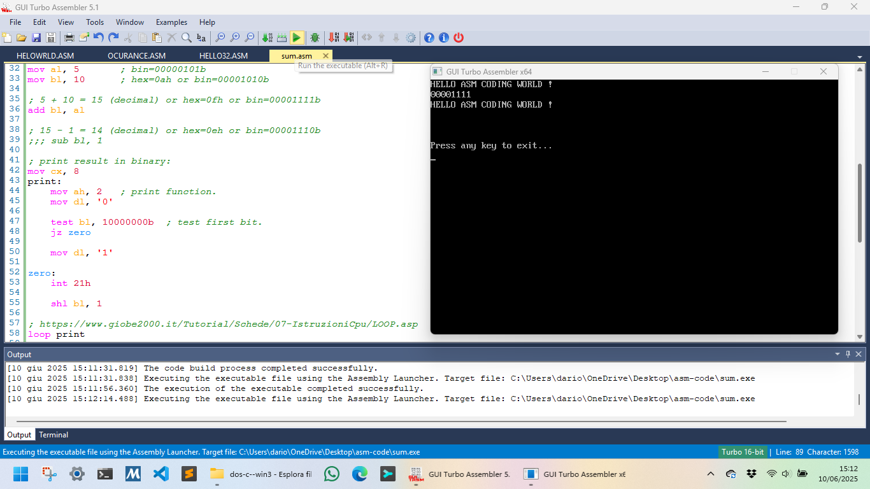Open the Sublime Text taskbar icon
Viewport: 870px width, 489px height.
pos(189,474)
